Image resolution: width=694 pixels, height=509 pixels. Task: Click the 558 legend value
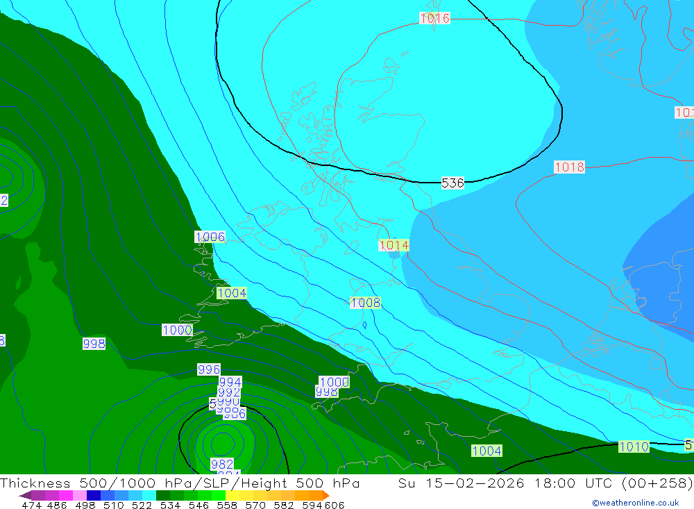coord(227,505)
